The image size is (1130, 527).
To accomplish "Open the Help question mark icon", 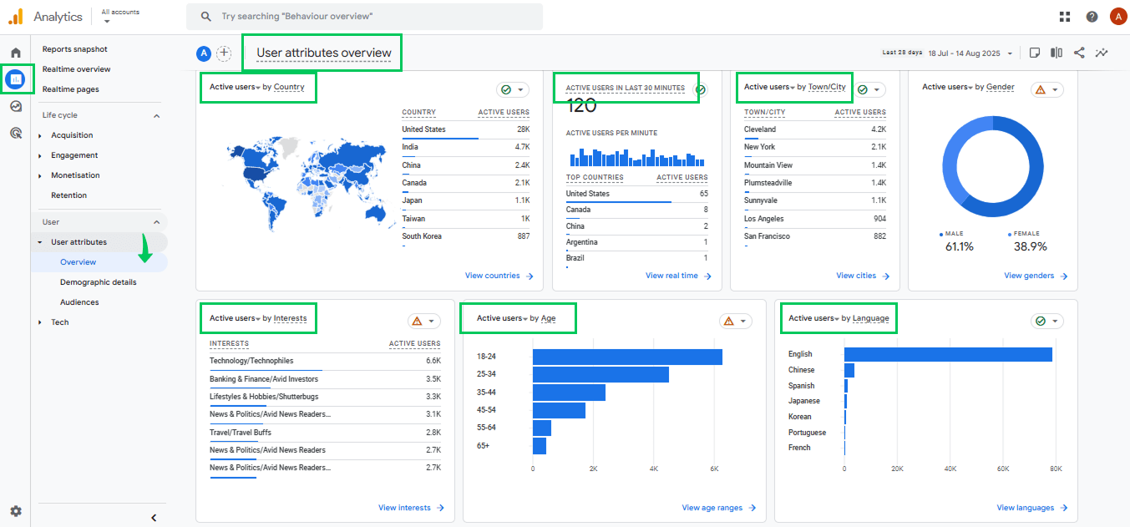I will (x=1092, y=17).
